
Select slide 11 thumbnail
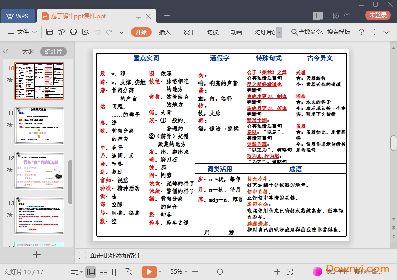(39, 126)
